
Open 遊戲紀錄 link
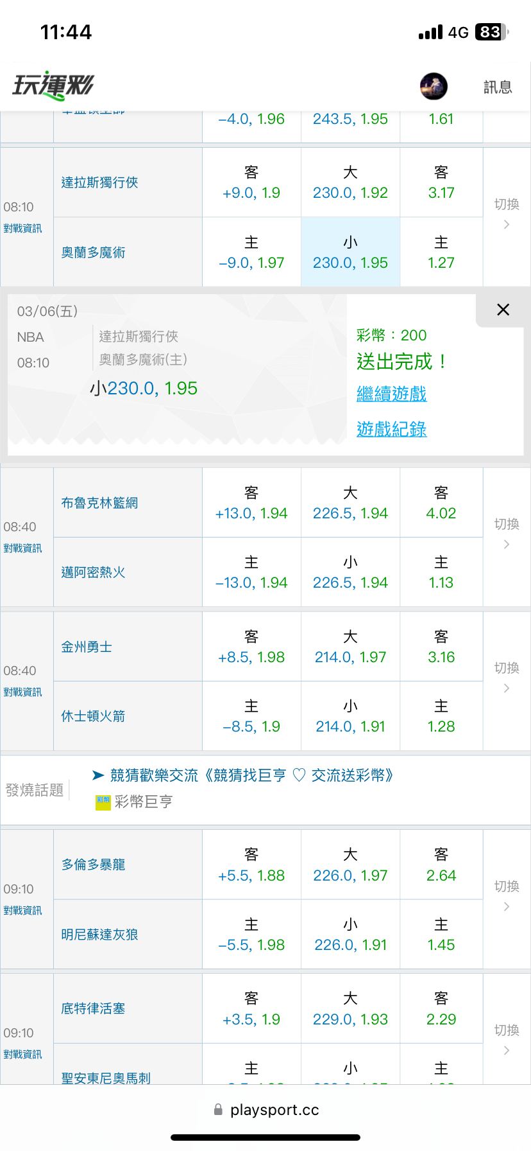(392, 429)
